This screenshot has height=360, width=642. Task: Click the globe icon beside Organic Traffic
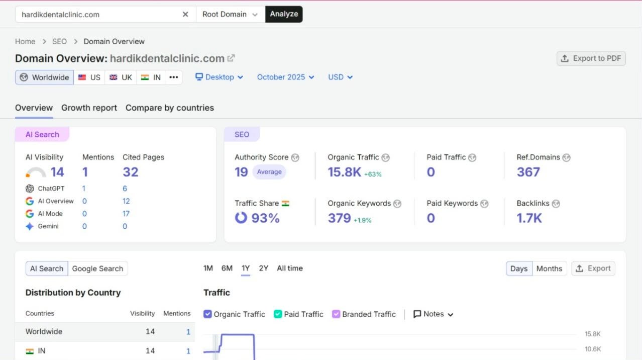(386, 157)
